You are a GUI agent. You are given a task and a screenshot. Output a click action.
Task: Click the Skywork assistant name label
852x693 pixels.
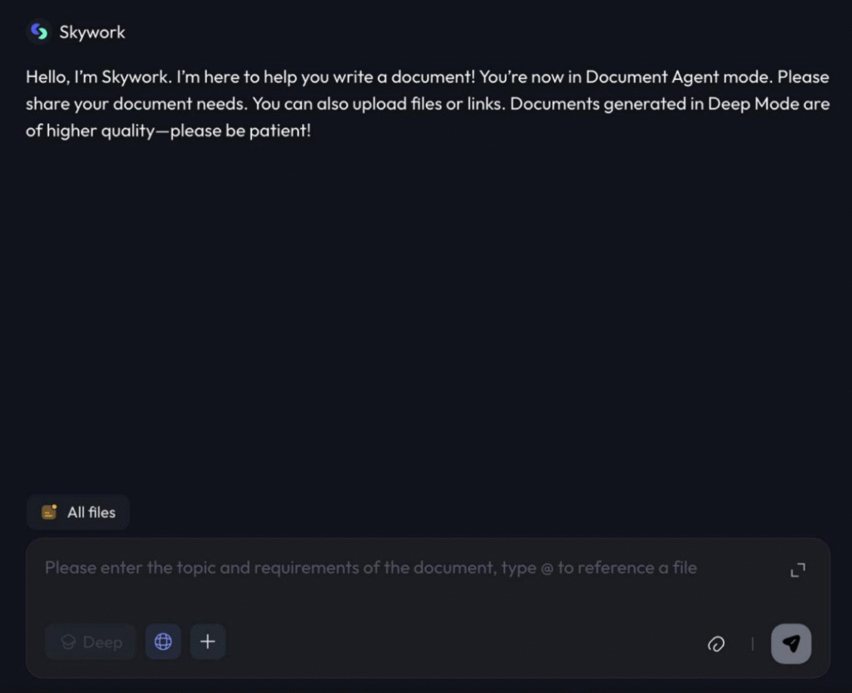click(x=92, y=32)
